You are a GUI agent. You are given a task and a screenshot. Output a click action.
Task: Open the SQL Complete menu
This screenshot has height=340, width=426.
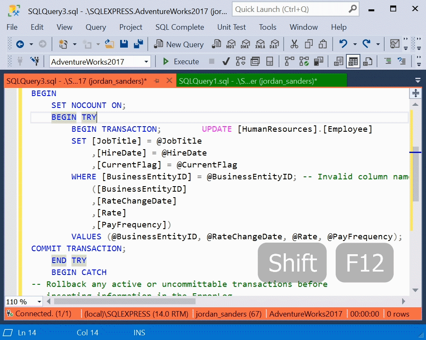(x=180, y=27)
